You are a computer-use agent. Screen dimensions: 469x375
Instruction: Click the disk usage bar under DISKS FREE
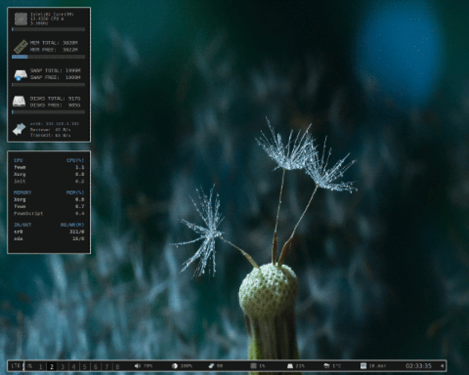tap(48, 112)
